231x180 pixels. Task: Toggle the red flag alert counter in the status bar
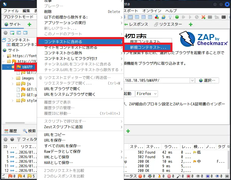(10, 177)
